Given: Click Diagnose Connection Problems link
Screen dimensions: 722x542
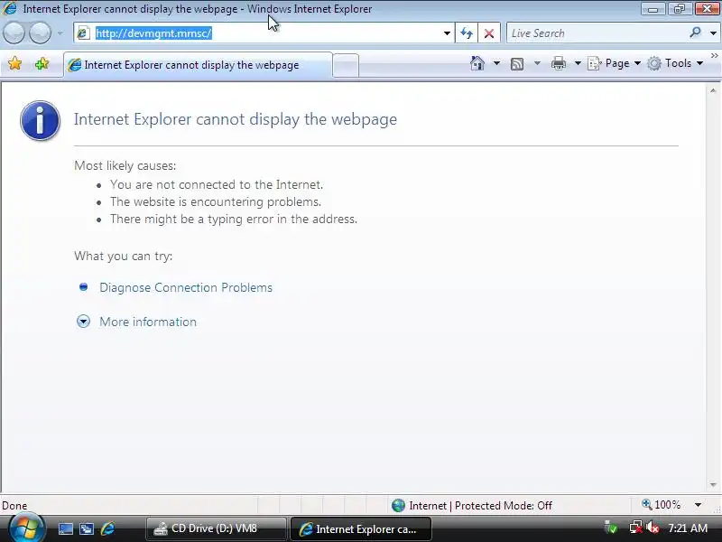Looking at the screenshot, I should 186,287.
